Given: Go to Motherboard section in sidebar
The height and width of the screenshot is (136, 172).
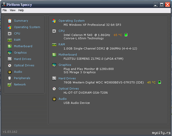Looking at the screenshot, I should (23, 46).
